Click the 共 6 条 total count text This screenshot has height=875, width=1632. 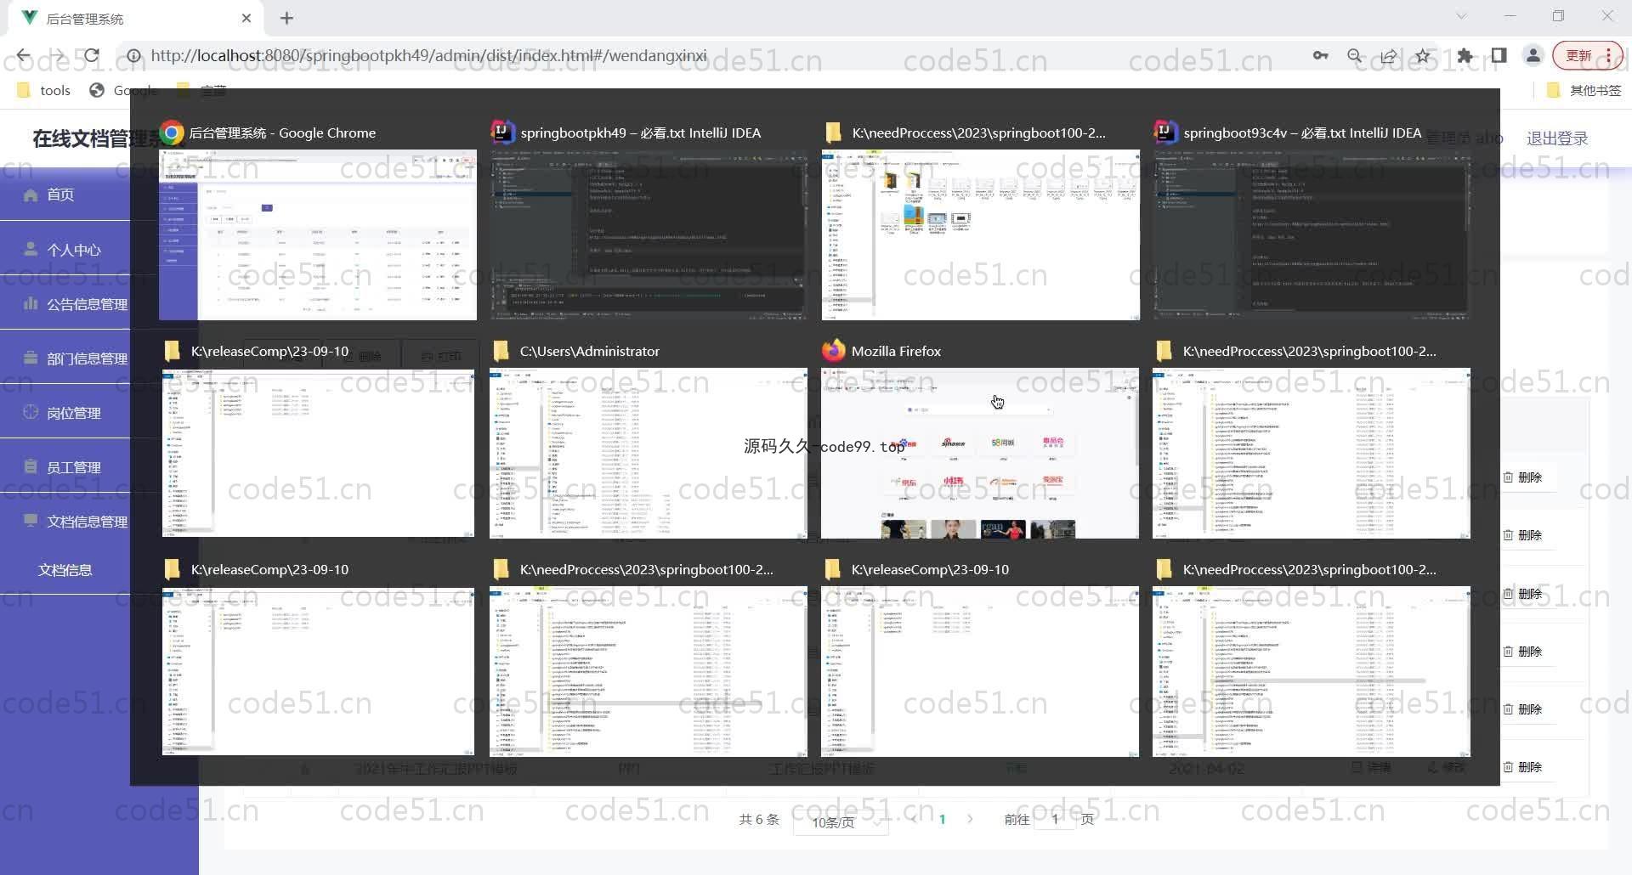coord(759,820)
